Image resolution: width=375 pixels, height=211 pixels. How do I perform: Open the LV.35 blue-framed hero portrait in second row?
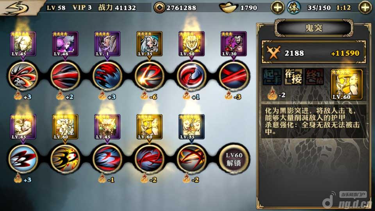[x=191, y=127]
